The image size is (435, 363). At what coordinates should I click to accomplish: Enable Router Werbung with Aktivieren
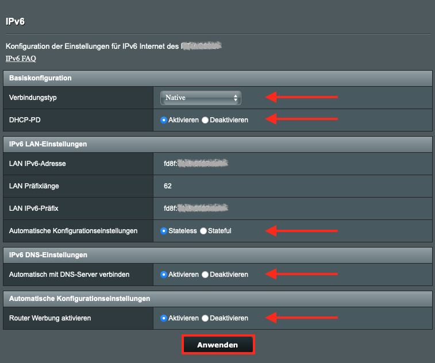tap(164, 318)
